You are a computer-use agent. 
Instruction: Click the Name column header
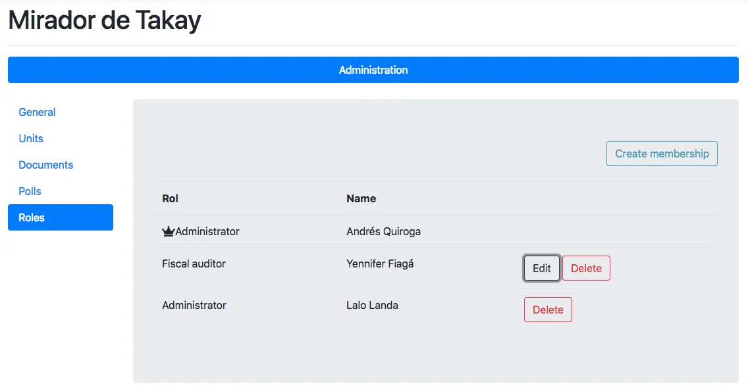click(361, 198)
